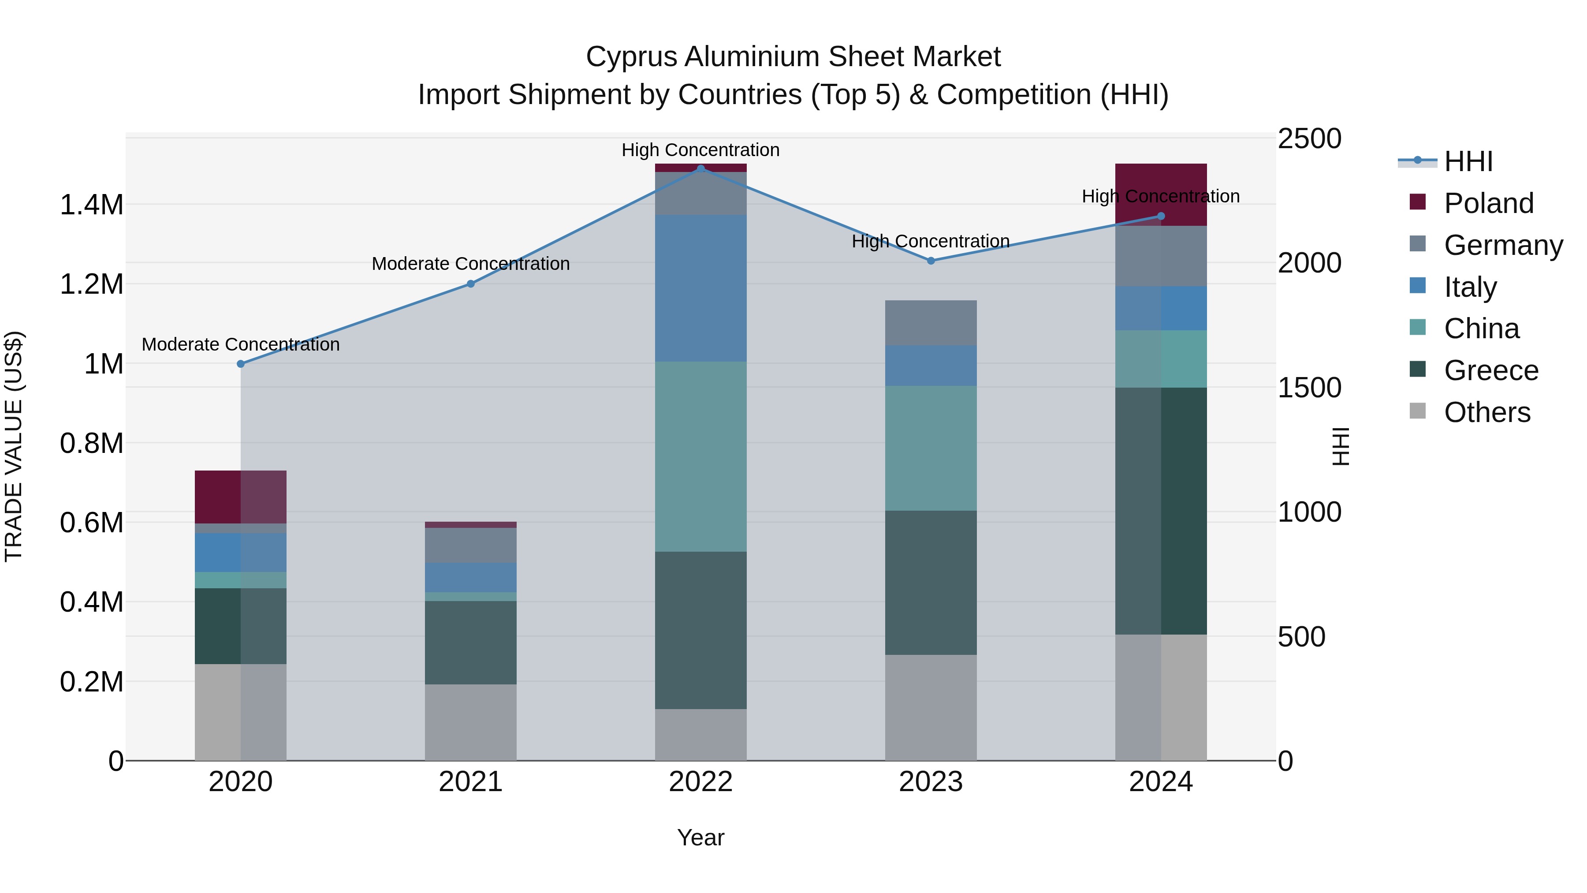Image resolution: width=1587 pixels, height=893 pixels.
Task: Click the 'Import Shipment by Countries' subtitle line
Action: point(793,95)
